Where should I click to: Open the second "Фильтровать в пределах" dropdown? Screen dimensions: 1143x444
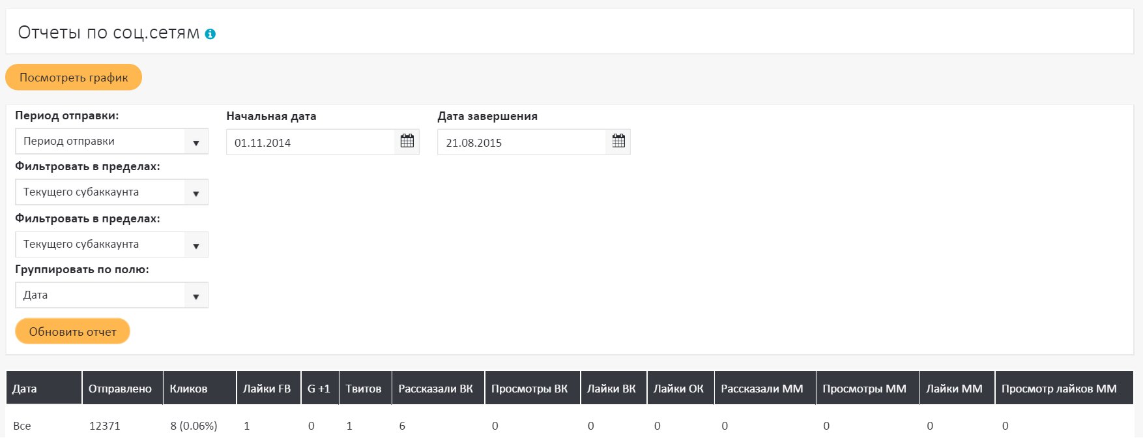[x=111, y=244]
